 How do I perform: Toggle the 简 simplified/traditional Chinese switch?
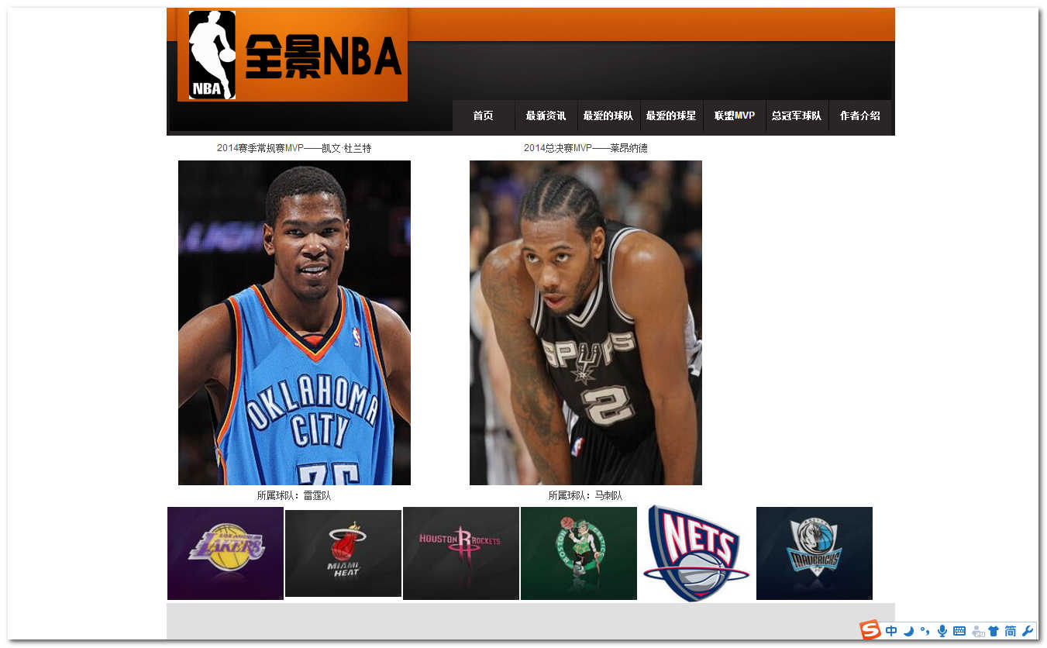(x=1011, y=631)
